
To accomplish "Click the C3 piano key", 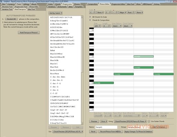I will [x=92, y=110].
